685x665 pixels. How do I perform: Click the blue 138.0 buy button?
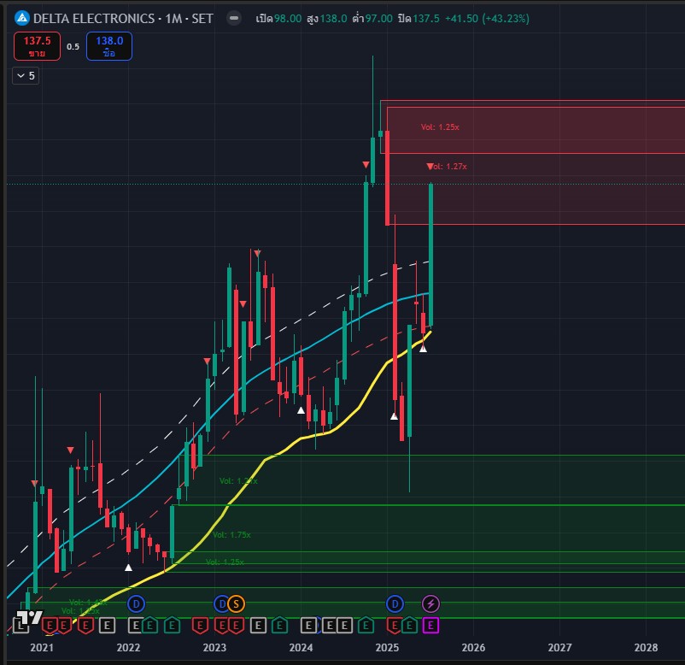pos(109,46)
